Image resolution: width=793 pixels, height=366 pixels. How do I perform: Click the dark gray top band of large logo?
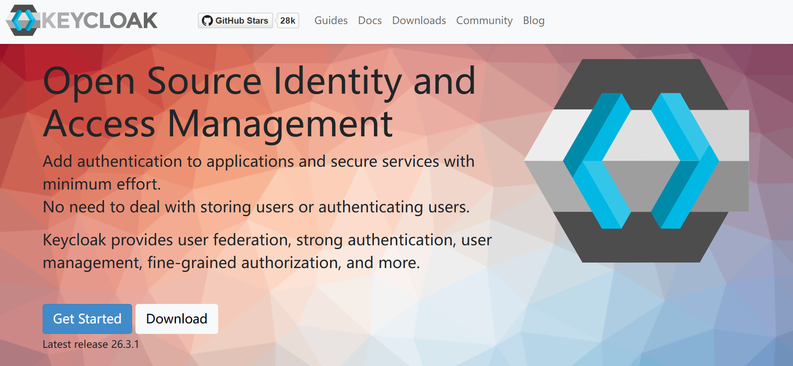click(641, 84)
